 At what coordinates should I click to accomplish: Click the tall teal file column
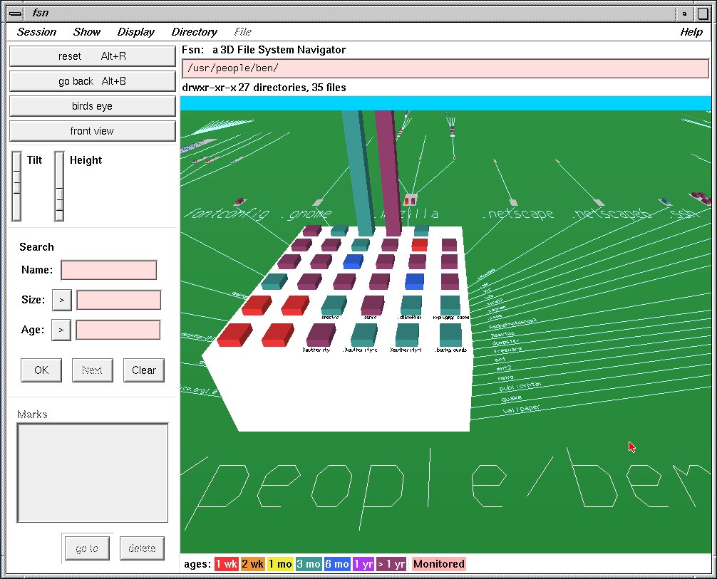(358, 172)
